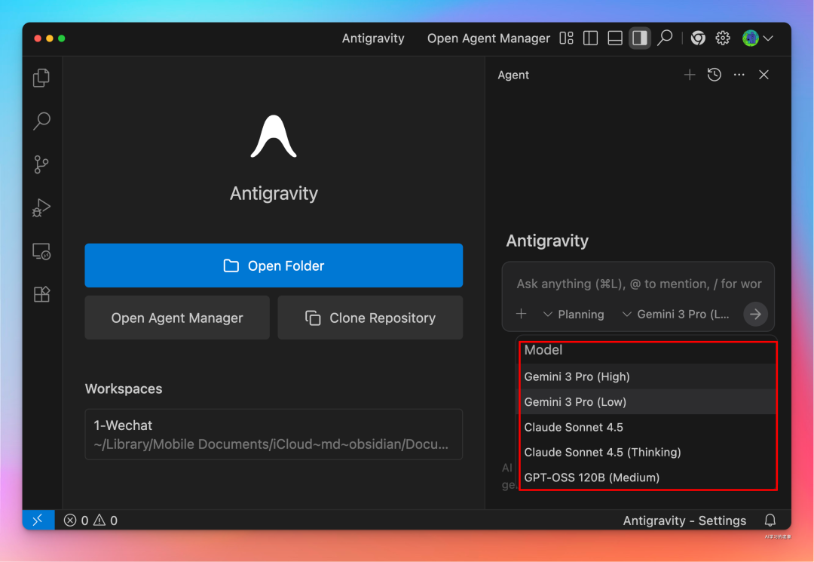The width and height of the screenshot is (814, 562).
Task: Send the prompt with the arrow button
Action: click(x=755, y=315)
